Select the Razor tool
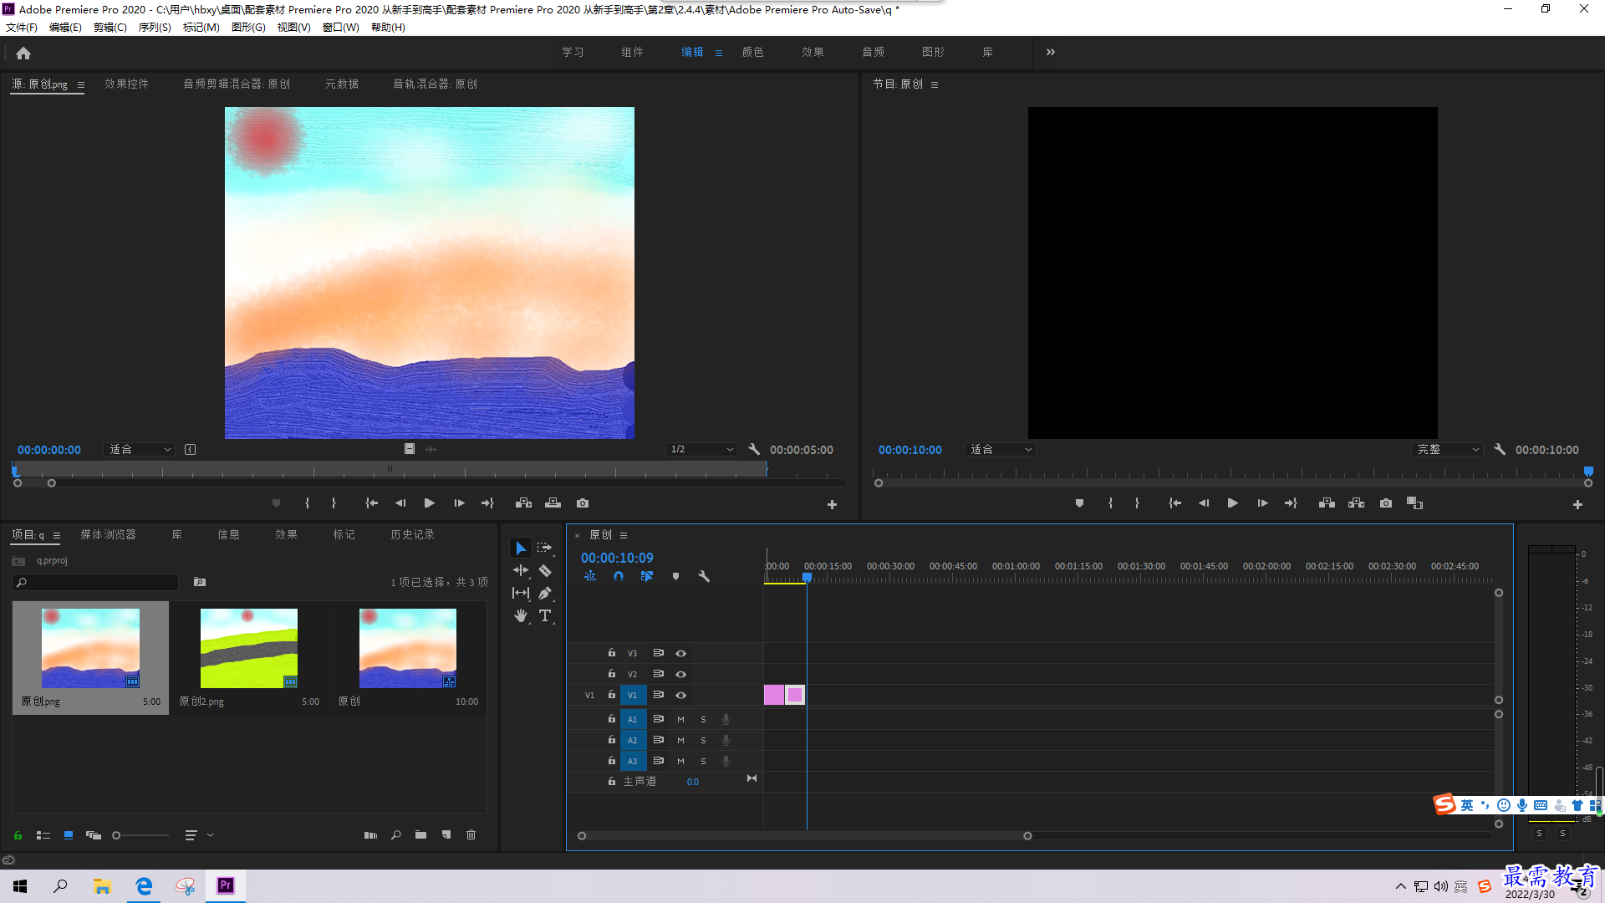This screenshot has height=903, width=1605. tap(545, 570)
